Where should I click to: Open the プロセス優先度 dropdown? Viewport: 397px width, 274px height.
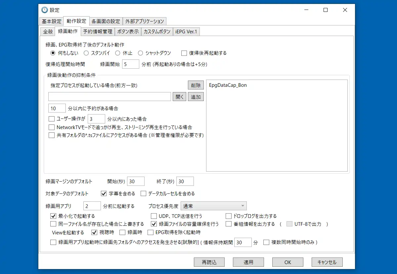[x=214, y=206]
